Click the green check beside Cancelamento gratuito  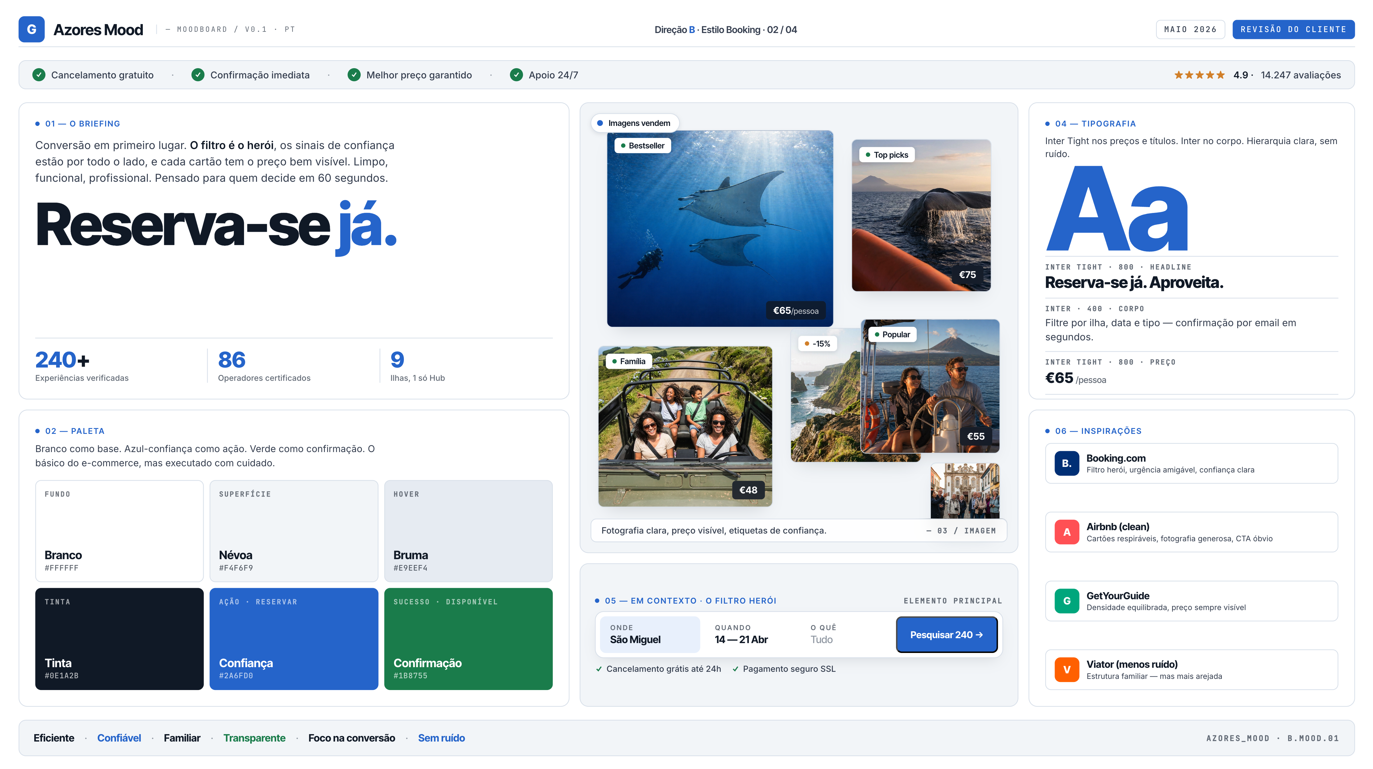click(39, 75)
